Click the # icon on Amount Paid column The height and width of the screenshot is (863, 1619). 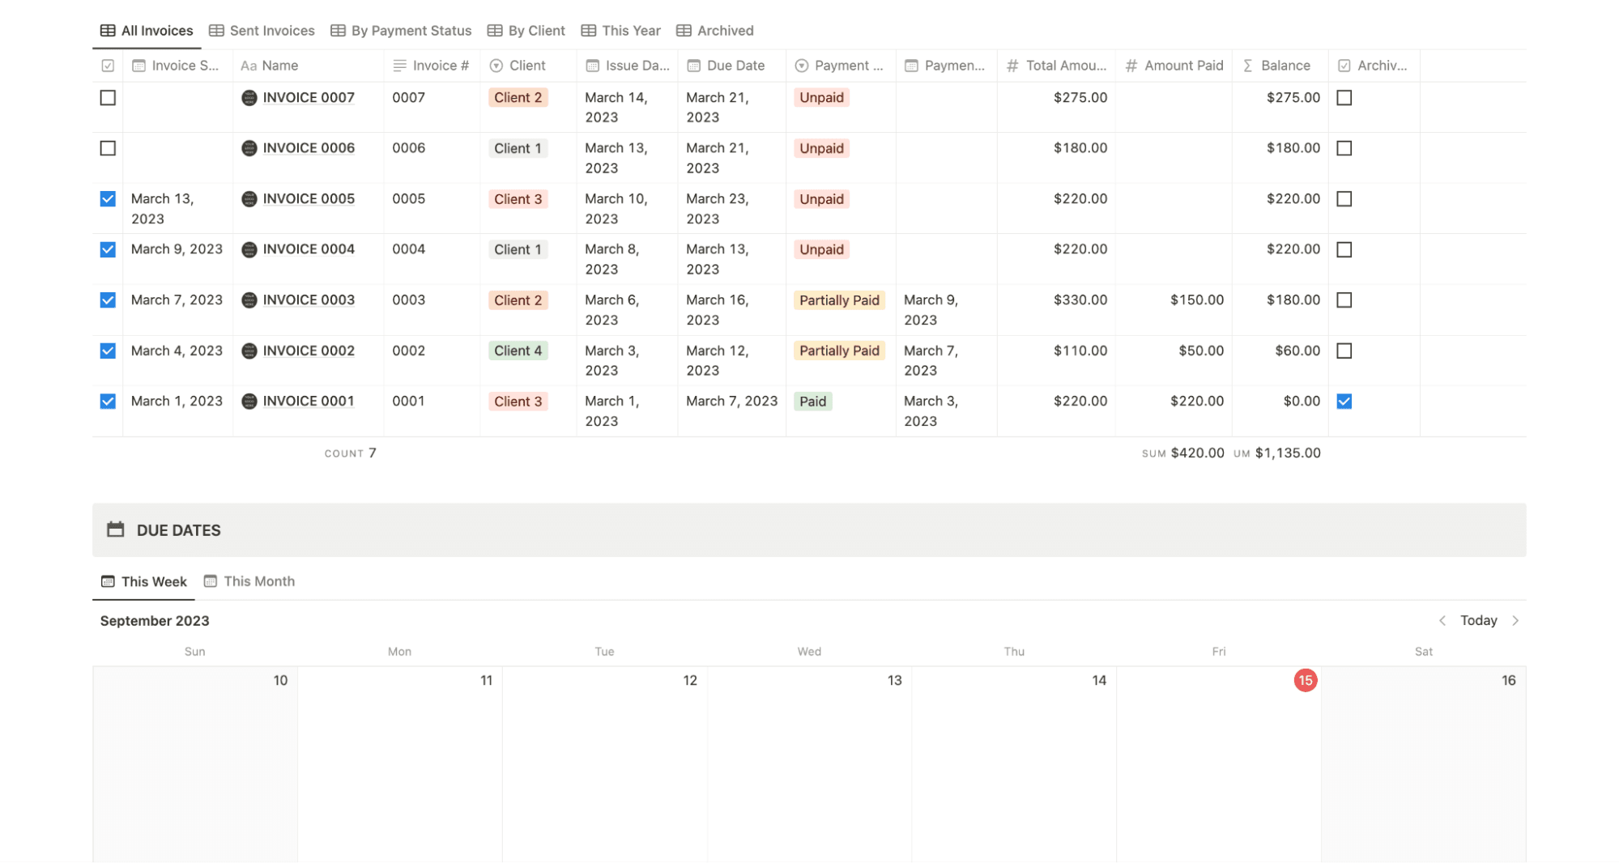(x=1131, y=66)
